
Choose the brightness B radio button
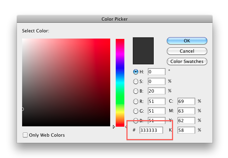click(x=136, y=91)
